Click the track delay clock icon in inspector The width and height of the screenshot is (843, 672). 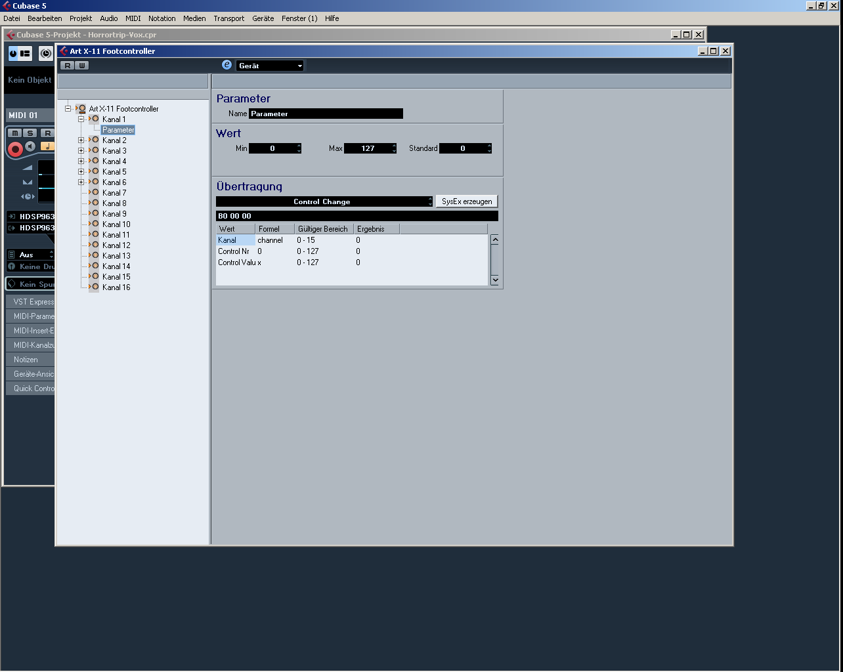27,196
